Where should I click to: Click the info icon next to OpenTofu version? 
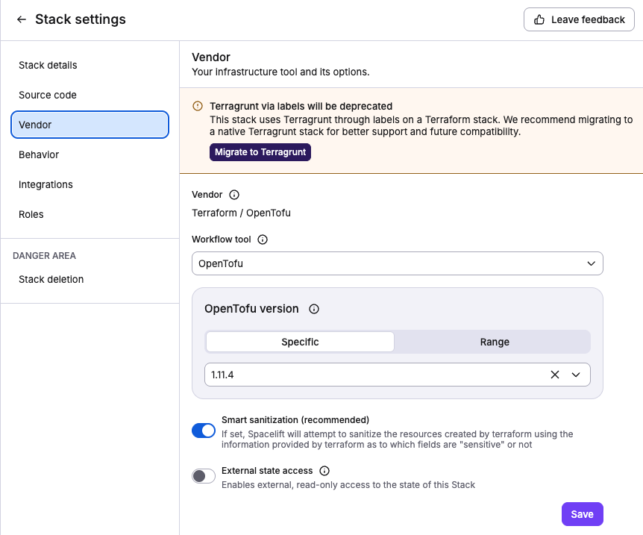[313, 308]
